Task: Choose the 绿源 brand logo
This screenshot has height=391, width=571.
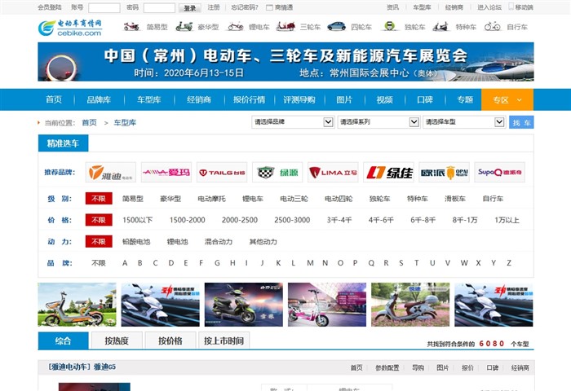Action: click(x=277, y=172)
